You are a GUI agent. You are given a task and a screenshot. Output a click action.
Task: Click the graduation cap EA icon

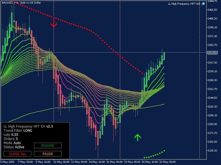203,4
